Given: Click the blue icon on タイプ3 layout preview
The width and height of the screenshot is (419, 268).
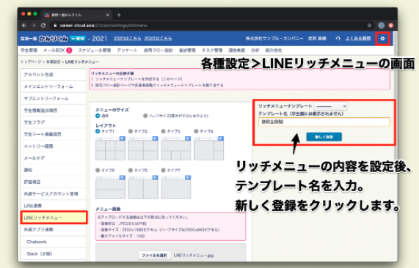Looking at the screenshot, I should (x=188, y=138).
